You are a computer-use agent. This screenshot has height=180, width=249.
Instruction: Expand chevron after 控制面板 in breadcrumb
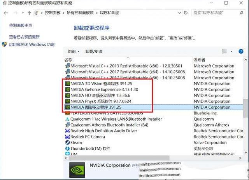(63, 13)
